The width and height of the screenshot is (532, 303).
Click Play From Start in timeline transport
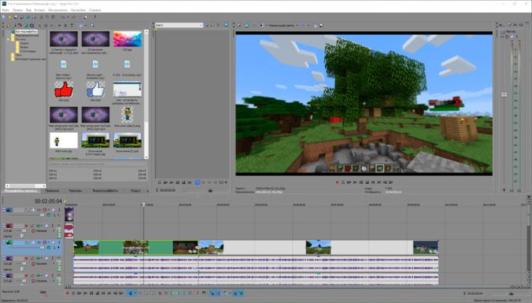tap(79, 293)
